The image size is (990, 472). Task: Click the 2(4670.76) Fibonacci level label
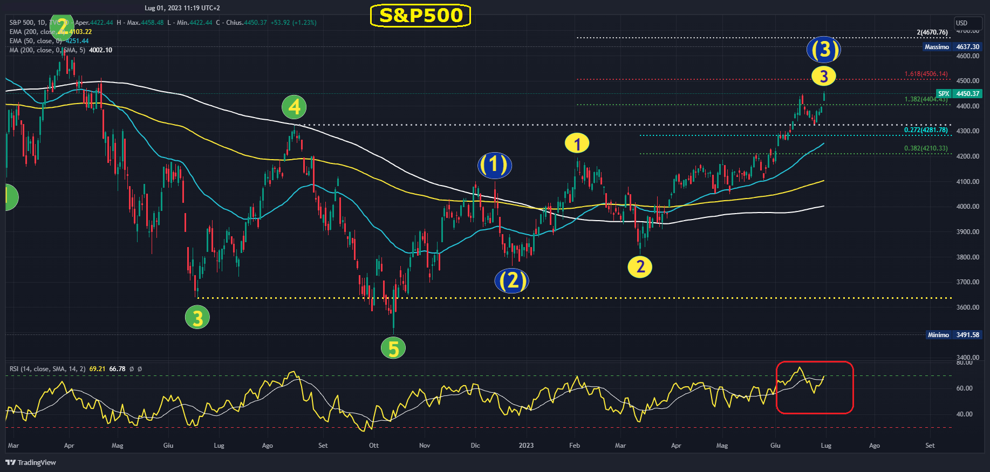932,32
